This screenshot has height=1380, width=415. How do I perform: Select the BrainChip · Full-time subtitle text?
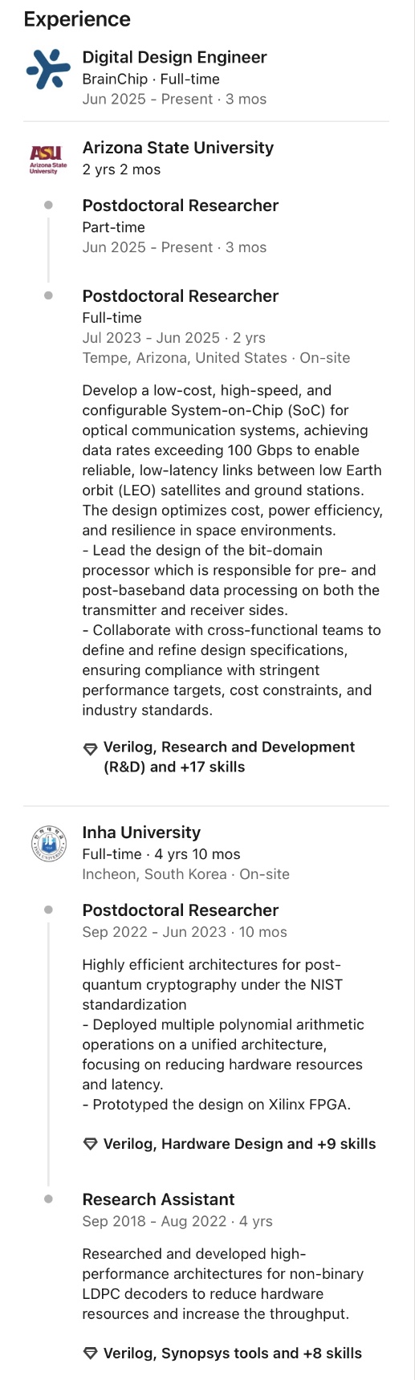click(x=151, y=79)
